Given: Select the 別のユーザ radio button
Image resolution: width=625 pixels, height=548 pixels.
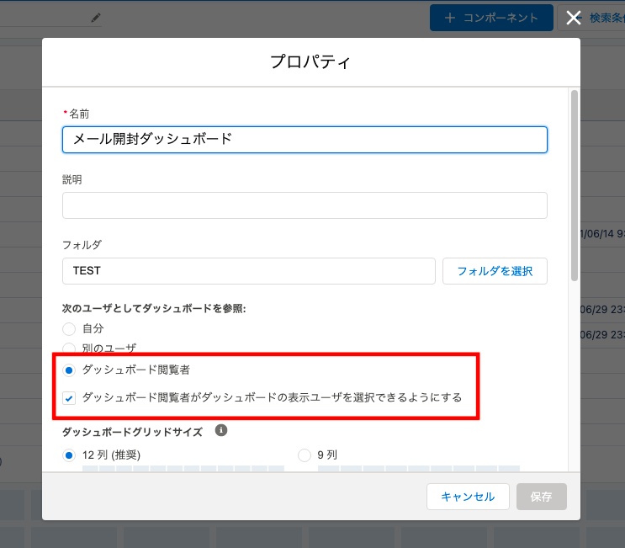Looking at the screenshot, I should (69, 348).
